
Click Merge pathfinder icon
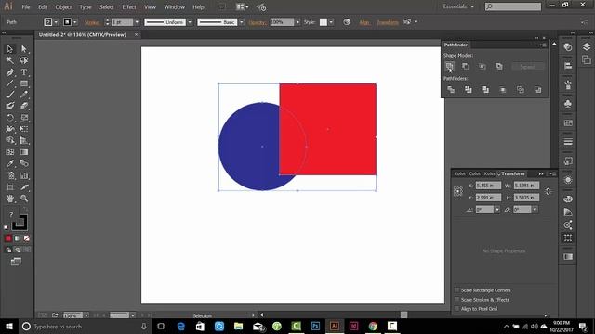485,90
